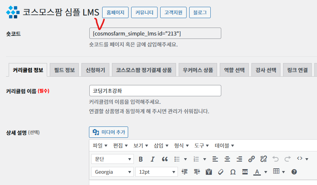Paste as text clipboard icon
317x185 pixels.
209,172
